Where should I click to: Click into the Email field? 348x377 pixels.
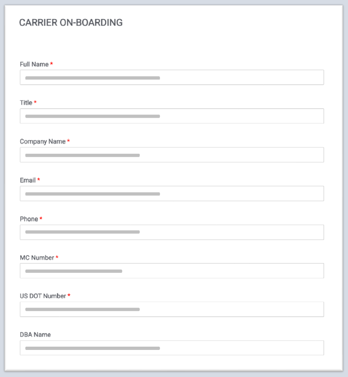coord(172,194)
